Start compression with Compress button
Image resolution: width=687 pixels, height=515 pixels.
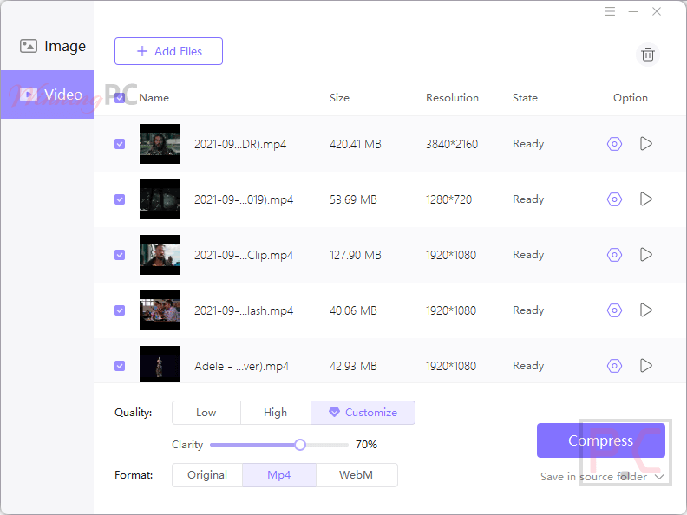[x=600, y=440]
